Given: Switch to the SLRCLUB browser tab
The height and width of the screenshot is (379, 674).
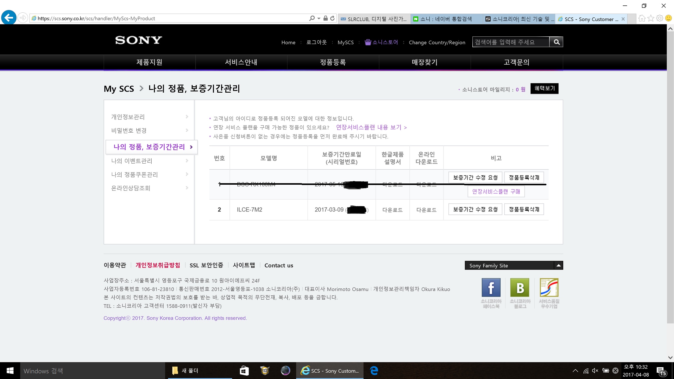Looking at the screenshot, I should pos(374,19).
